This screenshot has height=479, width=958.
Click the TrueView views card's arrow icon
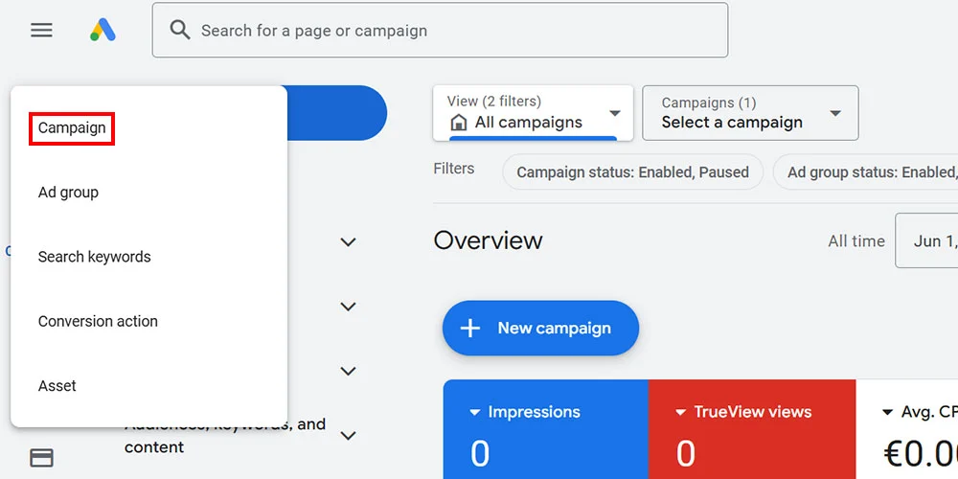pos(680,413)
